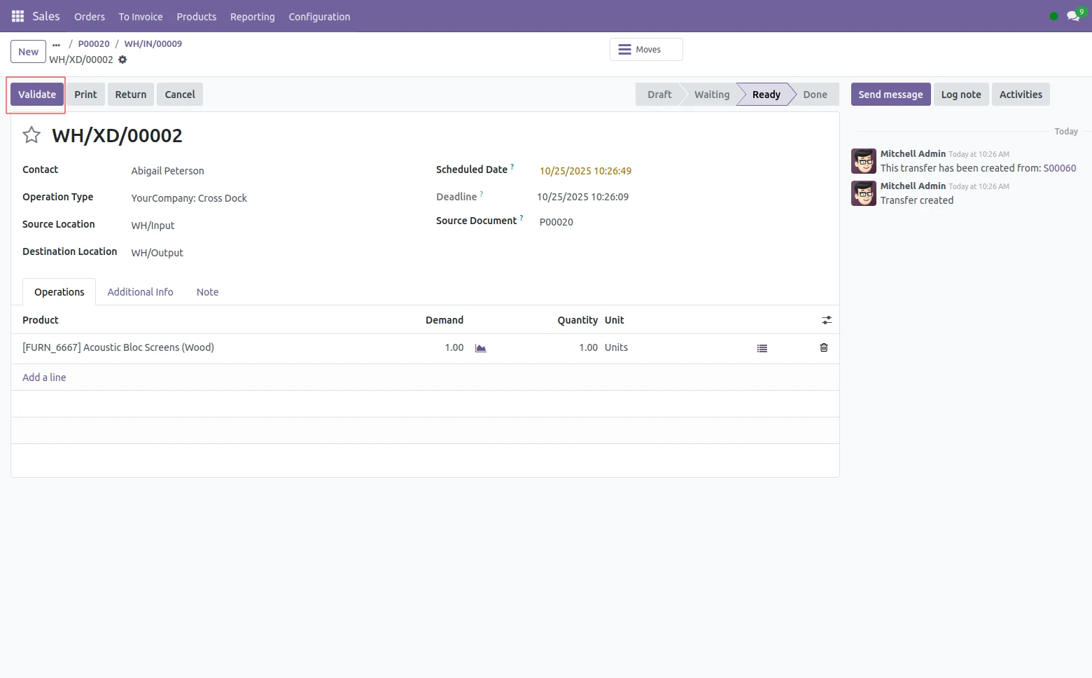Viewport: 1092px width, 678px height.
Task: Edit the Scheduled Date field
Action: pyautogui.click(x=585, y=171)
